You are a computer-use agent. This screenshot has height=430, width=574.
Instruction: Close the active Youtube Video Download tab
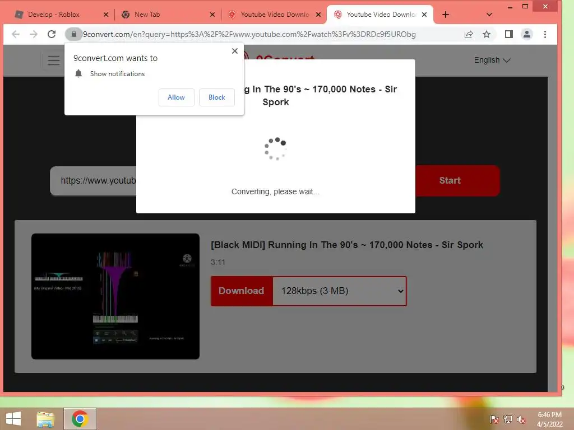424,15
